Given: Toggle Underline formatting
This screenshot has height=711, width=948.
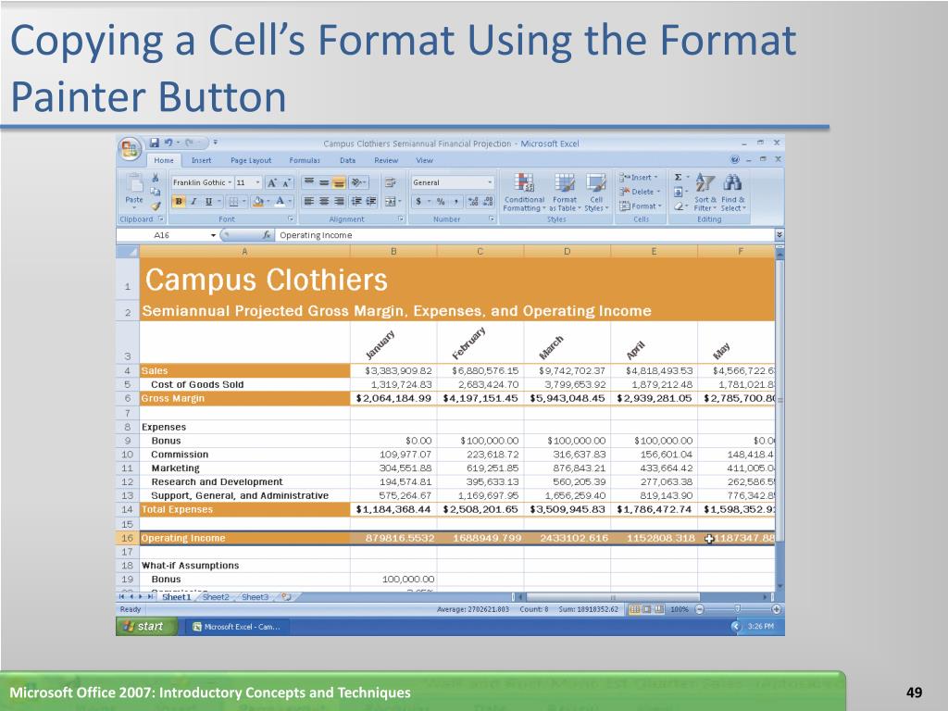Looking at the screenshot, I should click(x=208, y=201).
